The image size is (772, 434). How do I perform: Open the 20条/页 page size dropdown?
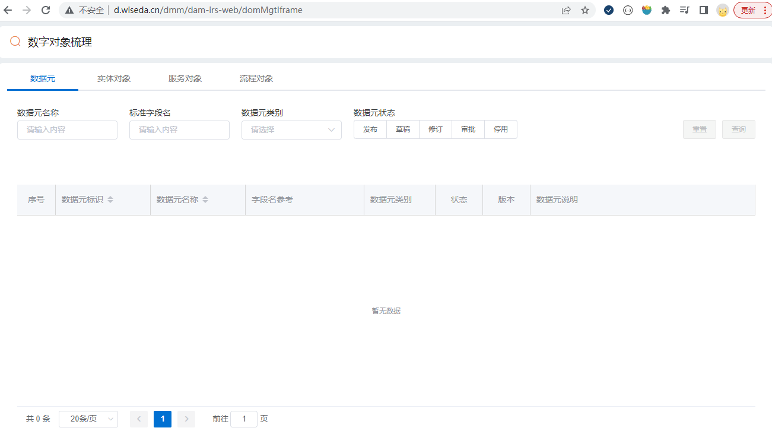pyautogui.click(x=88, y=419)
